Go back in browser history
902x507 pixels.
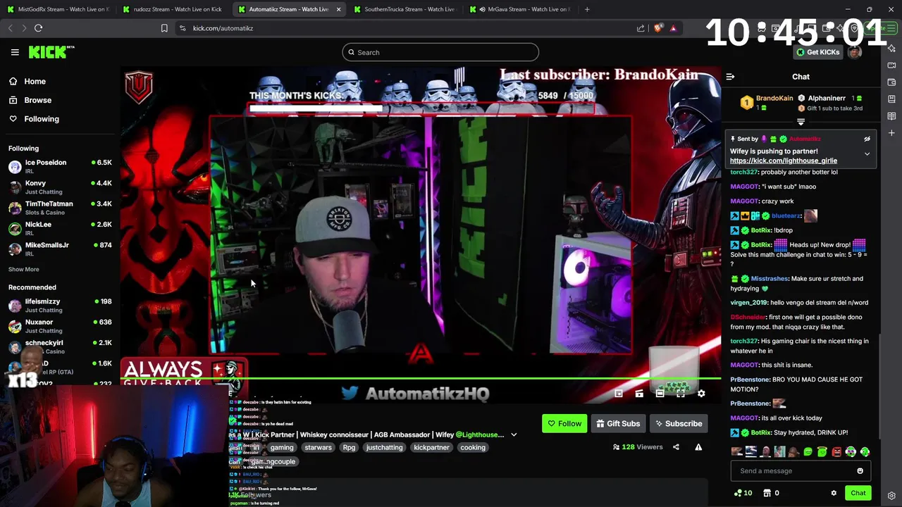click(x=10, y=28)
